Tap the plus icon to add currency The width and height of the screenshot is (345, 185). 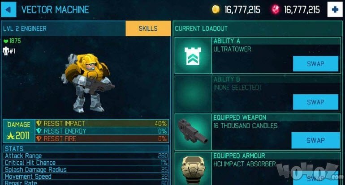tap(335, 9)
